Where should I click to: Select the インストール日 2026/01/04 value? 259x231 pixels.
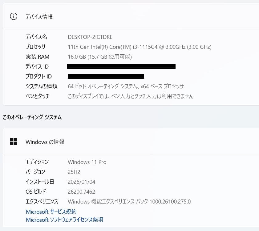tap(82, 182)
